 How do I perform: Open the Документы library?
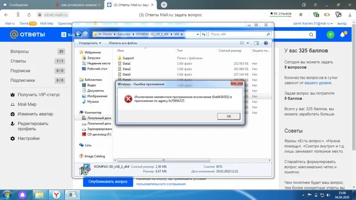[x=93, y=91]
